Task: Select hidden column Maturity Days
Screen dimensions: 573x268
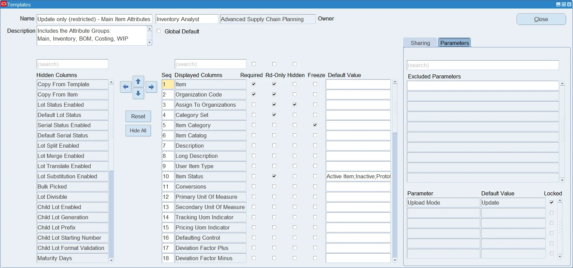Action: click(x=72, y=258)
